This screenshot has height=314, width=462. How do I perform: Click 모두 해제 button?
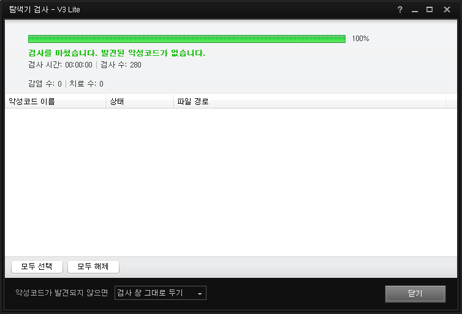click(x=93, y=267)
